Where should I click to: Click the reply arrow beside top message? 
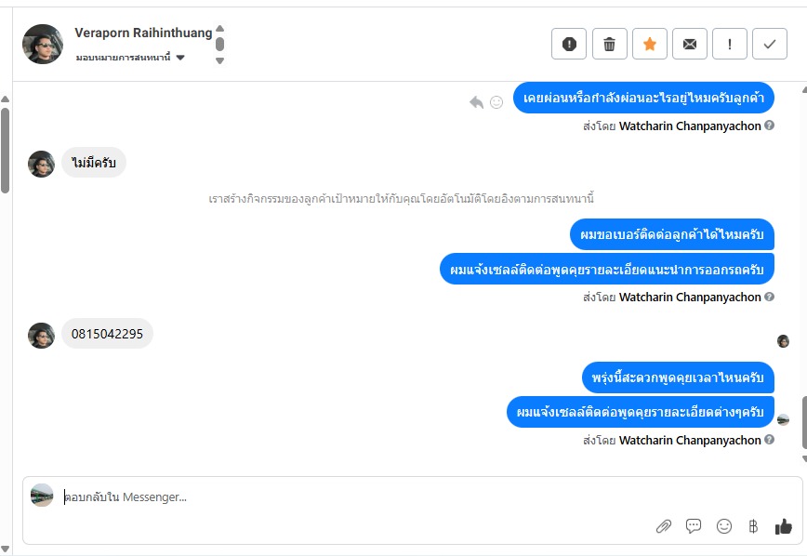(477, 101)
